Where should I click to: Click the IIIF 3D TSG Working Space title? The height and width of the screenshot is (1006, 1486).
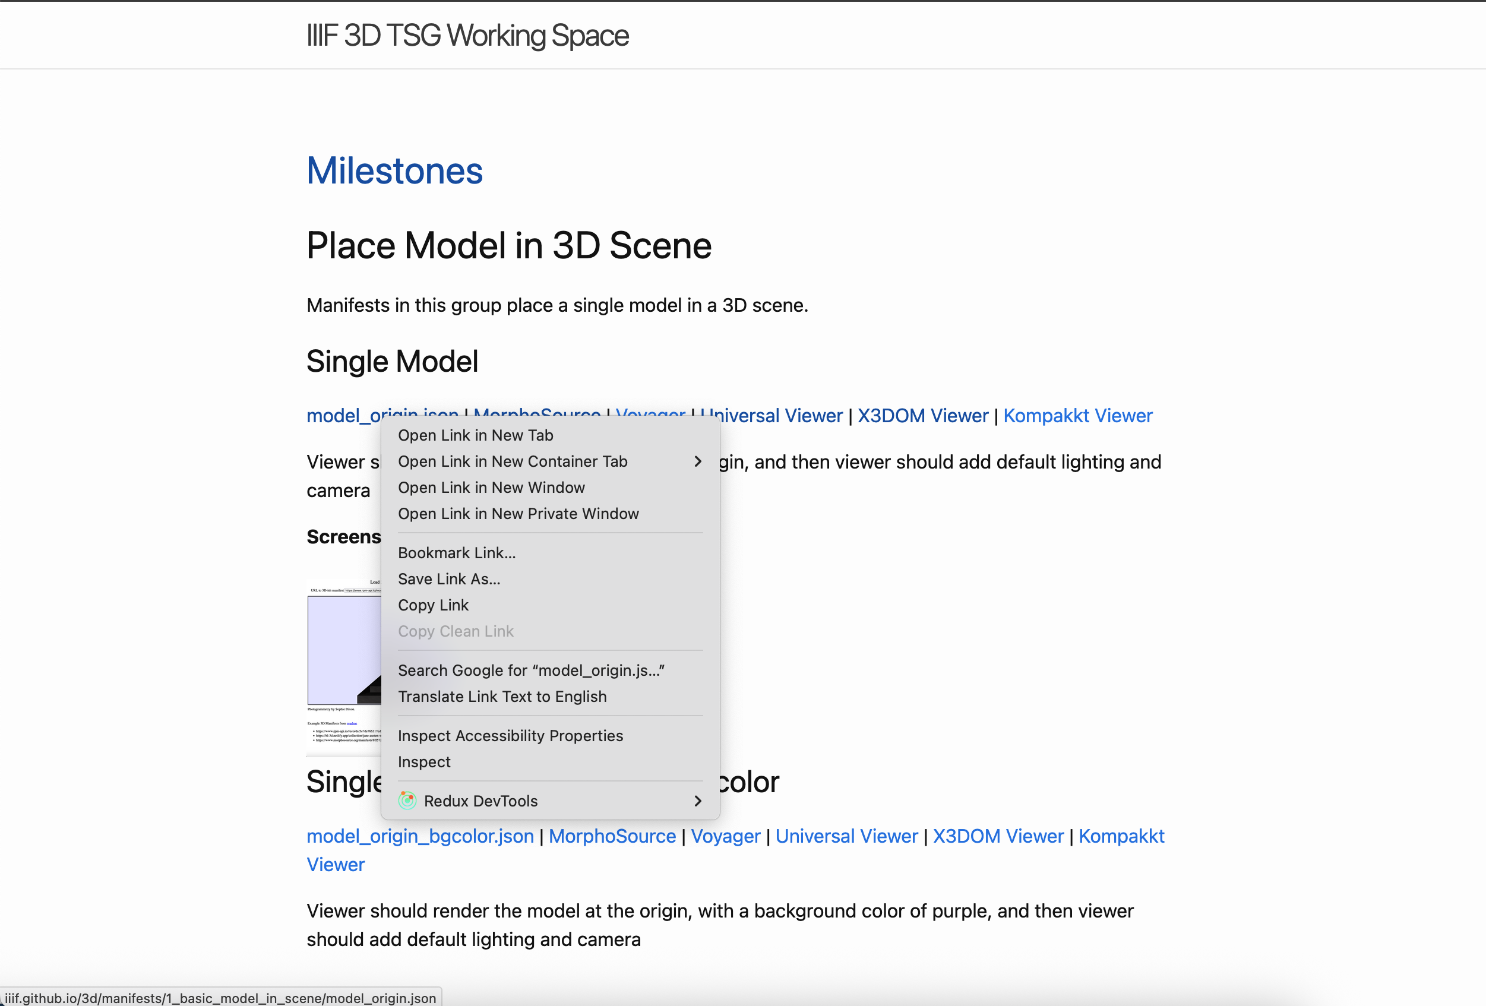tap(467, 35)
